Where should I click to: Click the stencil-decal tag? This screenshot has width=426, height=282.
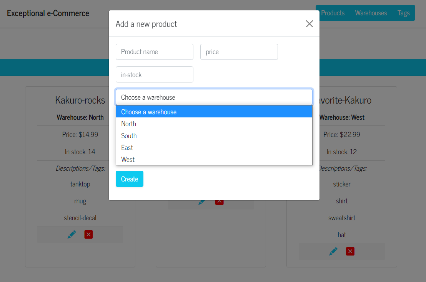point(80,218)
